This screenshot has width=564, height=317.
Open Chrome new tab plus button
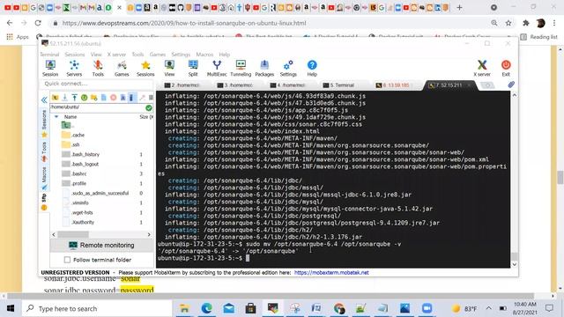[x=459, y=7]
